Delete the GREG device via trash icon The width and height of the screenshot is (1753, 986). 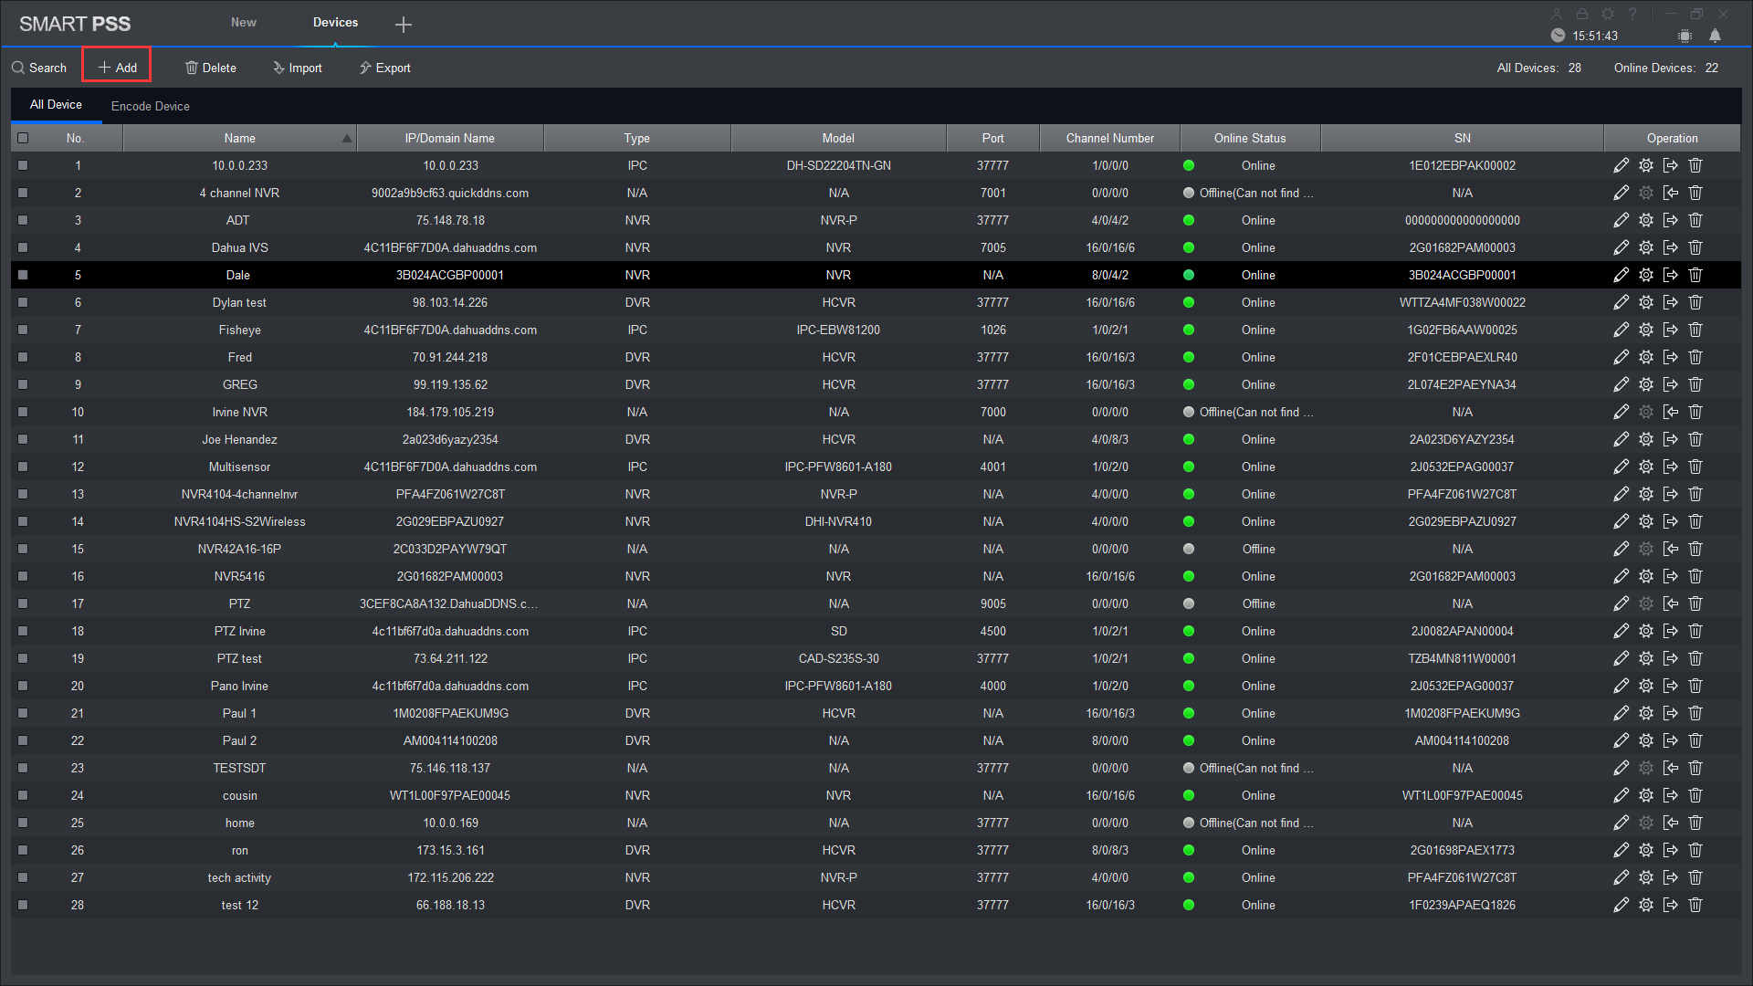coord(1695,384)
